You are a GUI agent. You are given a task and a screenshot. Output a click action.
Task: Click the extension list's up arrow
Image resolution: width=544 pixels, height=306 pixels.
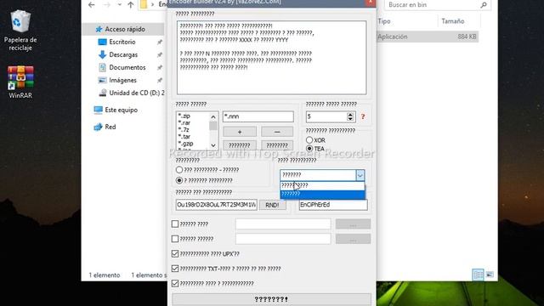tap(213, 117)
